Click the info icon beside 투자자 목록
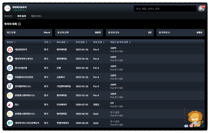Screen dimensions: 210x133 [19, 24]
